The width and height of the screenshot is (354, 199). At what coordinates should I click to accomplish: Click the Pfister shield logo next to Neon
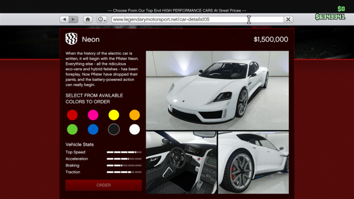(71, 39)
